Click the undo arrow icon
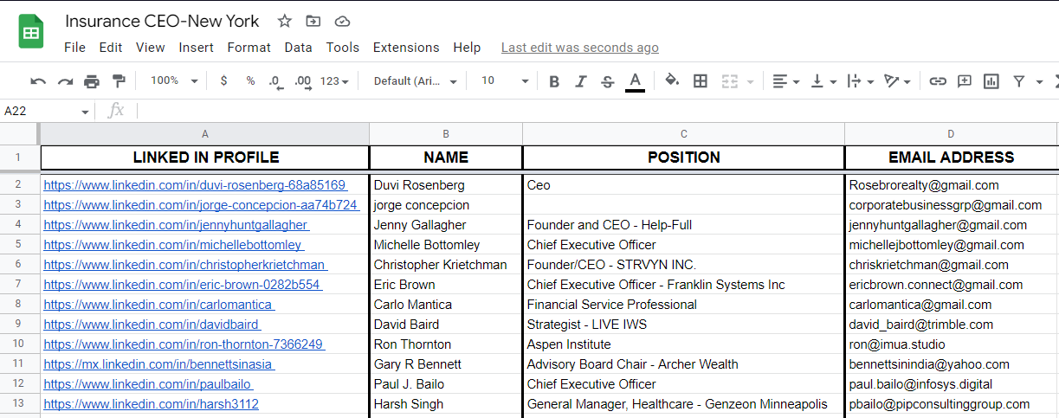This screenshot has height=418, width=1059. click(38, 81)
